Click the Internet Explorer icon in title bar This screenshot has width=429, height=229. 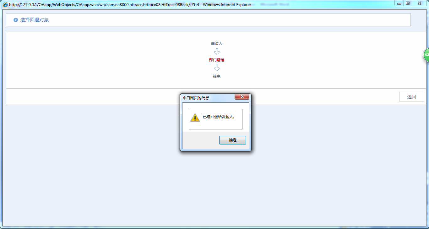(x=5, y=4)
